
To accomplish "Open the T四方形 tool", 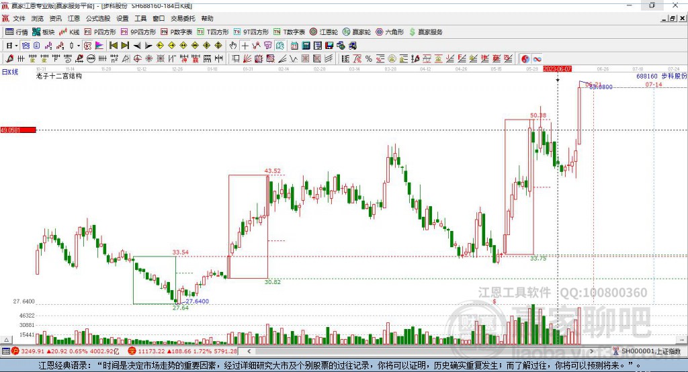I will click(213, 32).
